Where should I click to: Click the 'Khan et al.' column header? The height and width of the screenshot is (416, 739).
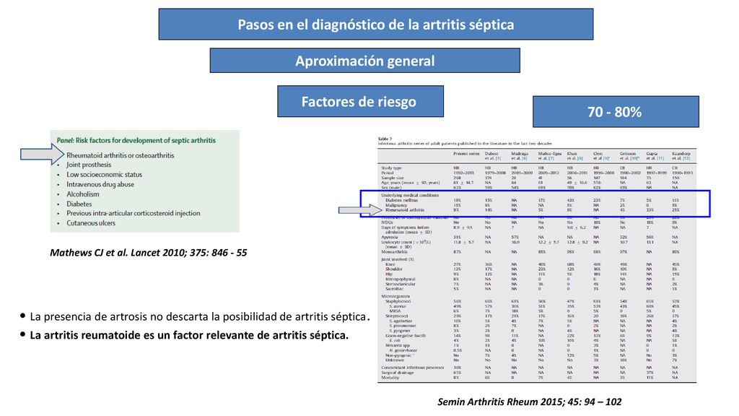coord(575,156)
